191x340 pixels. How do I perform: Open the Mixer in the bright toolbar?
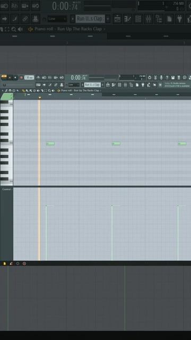pos(125,85)
